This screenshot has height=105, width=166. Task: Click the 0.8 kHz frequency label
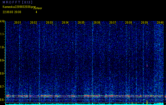2,73
